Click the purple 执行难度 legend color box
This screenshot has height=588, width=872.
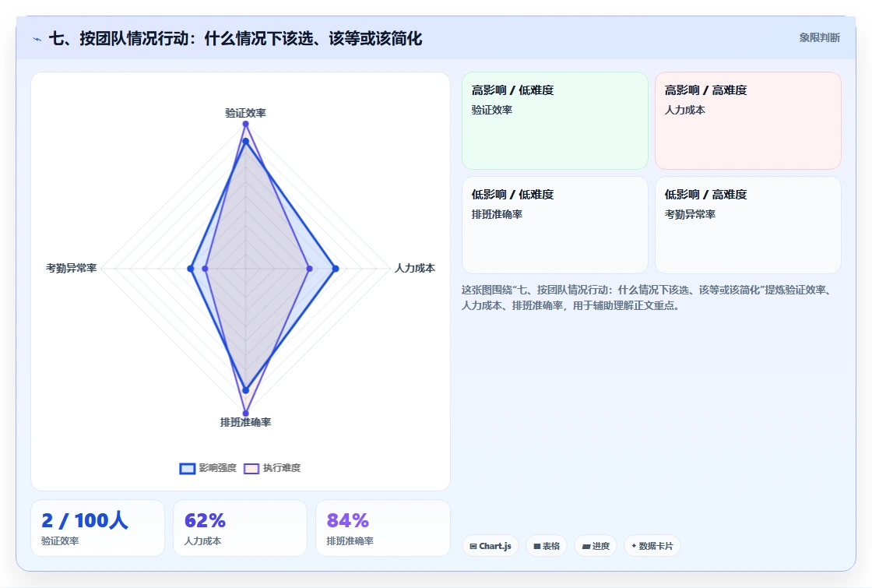[x=251, y=468]
